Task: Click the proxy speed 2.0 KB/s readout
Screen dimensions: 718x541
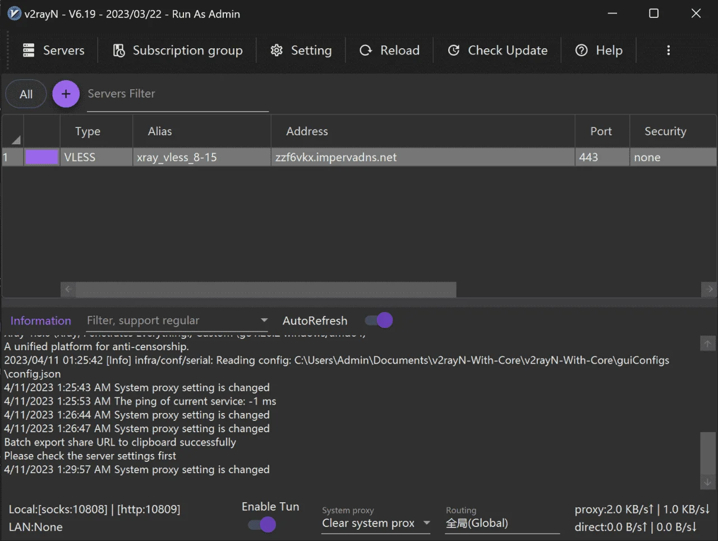Action: (642, 510)
